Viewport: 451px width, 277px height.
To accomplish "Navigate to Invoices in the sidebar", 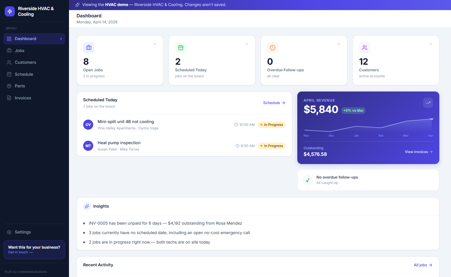I will pos(34,98).
